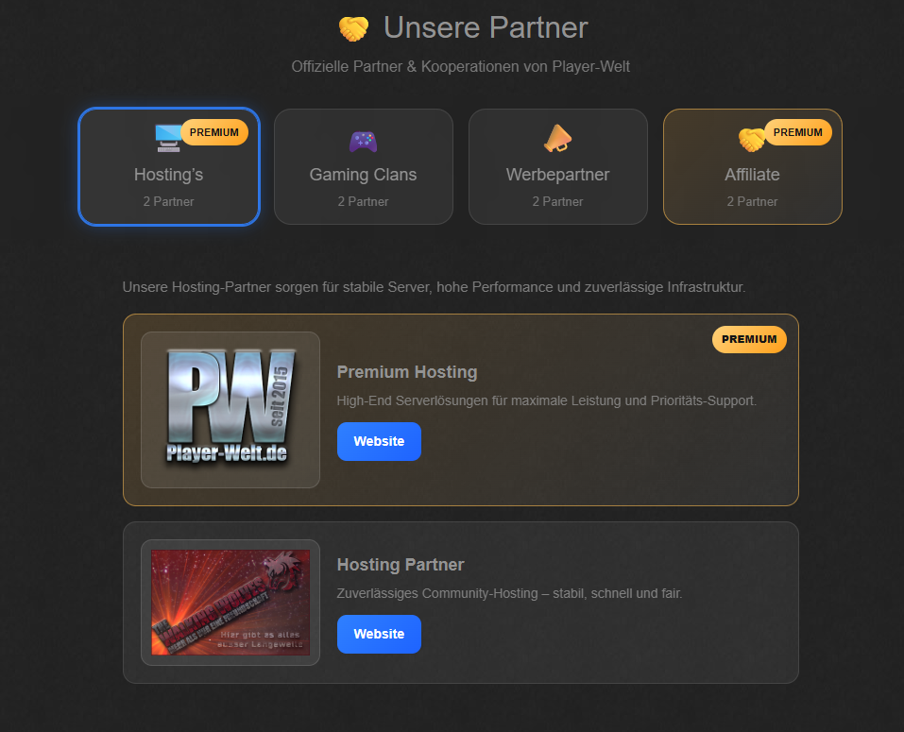This screenshot has height=732, width=904.
Task: Switch to the Gaming Clans category
Action: pyautogui.click(x=363, y=175)
